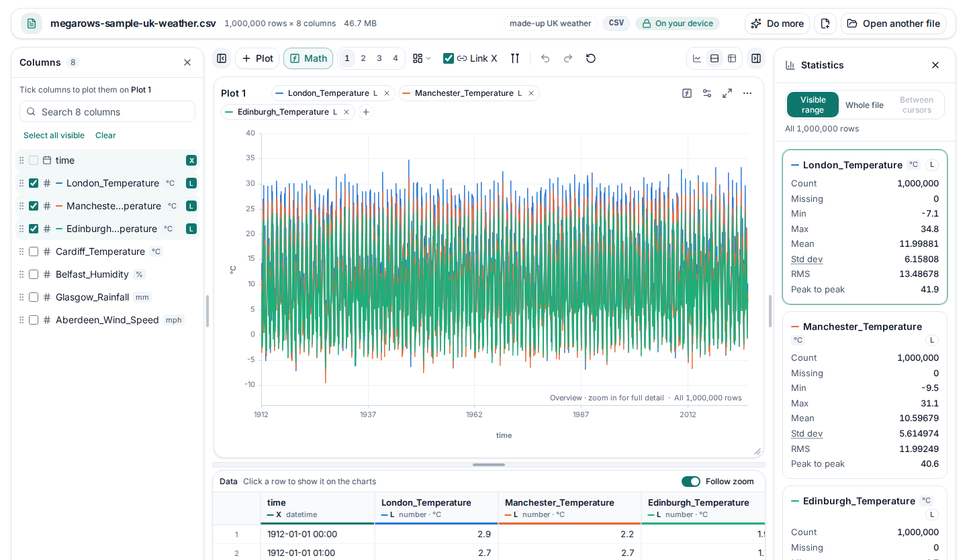Add a series to Plot 1
967x560 pixels.
pos(366,112)
